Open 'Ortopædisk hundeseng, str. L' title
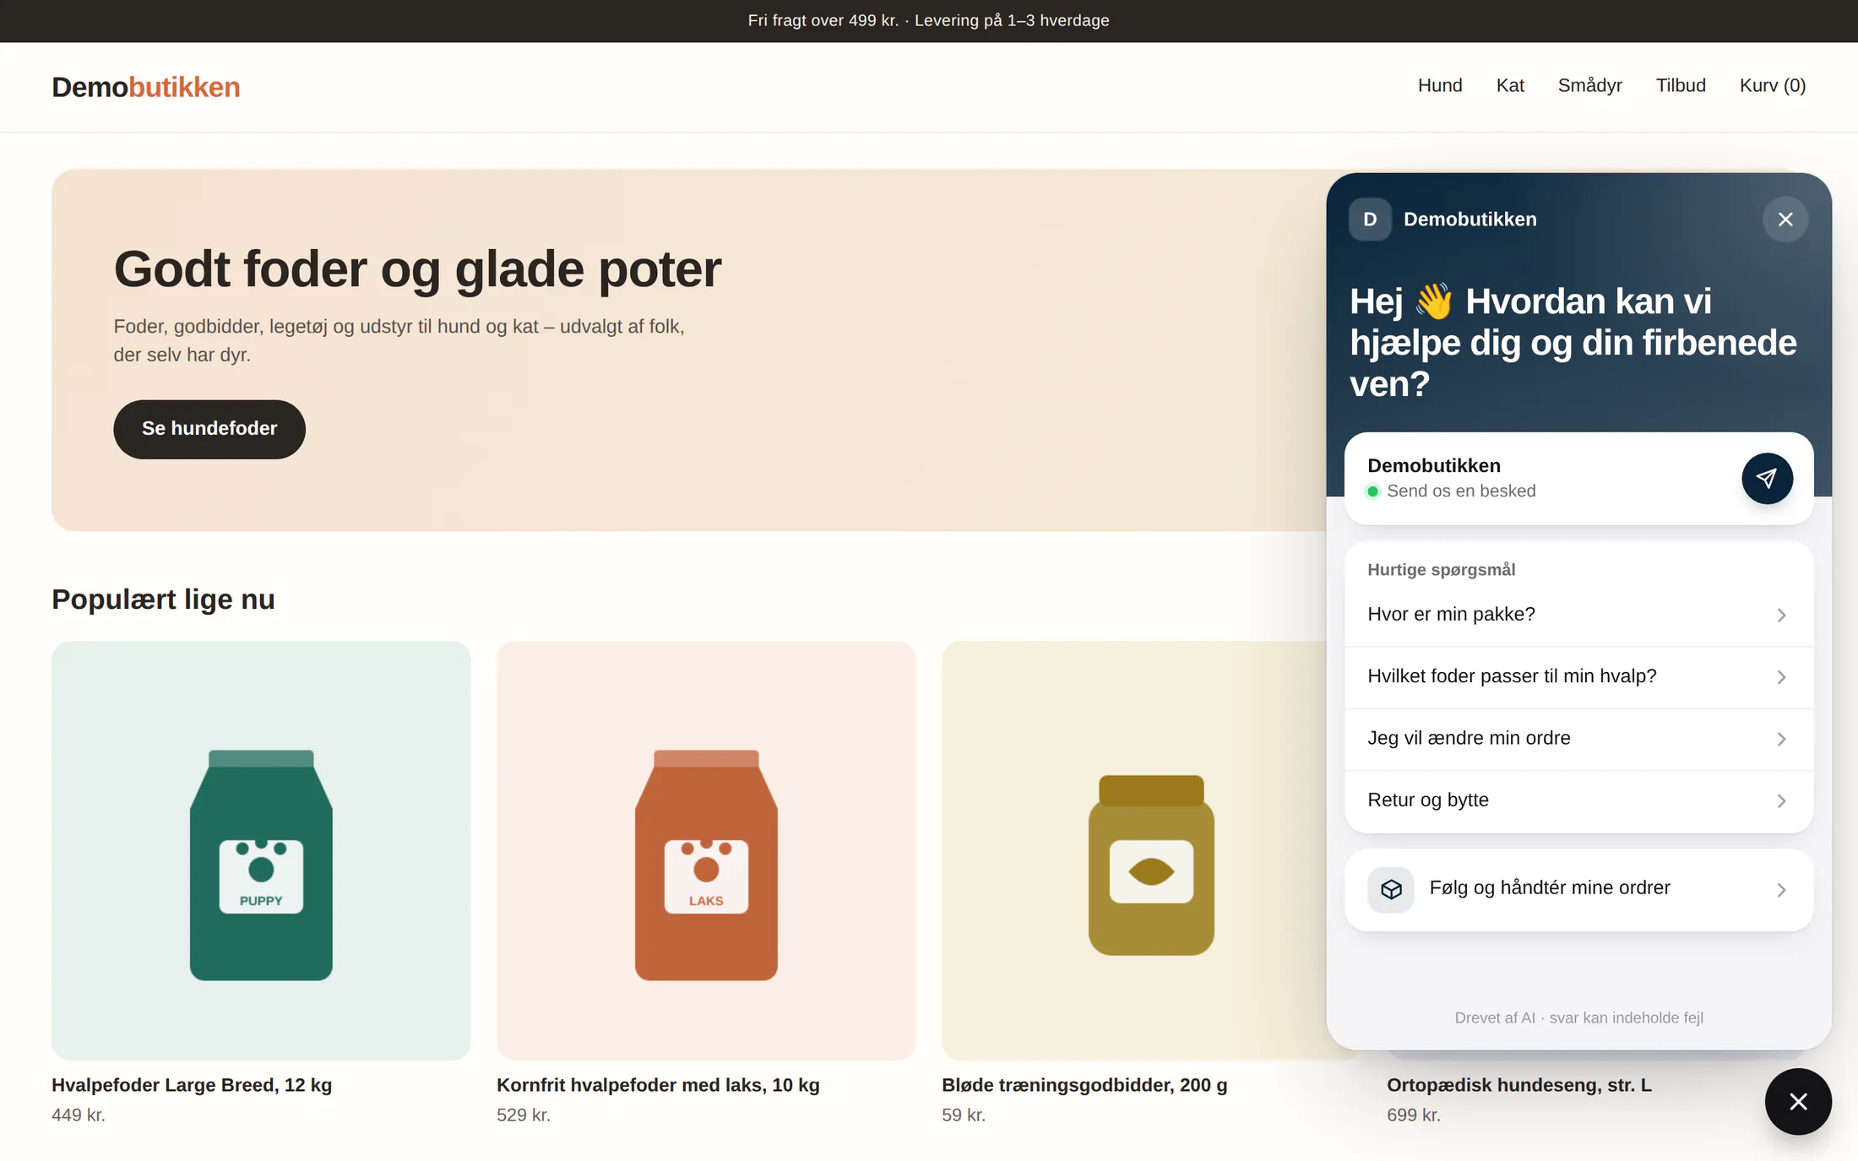Image resolution: width=1858 pixels, height=1161 pixels. 1519,1085
